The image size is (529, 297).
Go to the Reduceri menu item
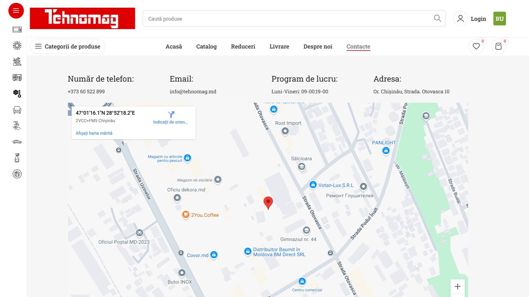[x=243, y=47]
